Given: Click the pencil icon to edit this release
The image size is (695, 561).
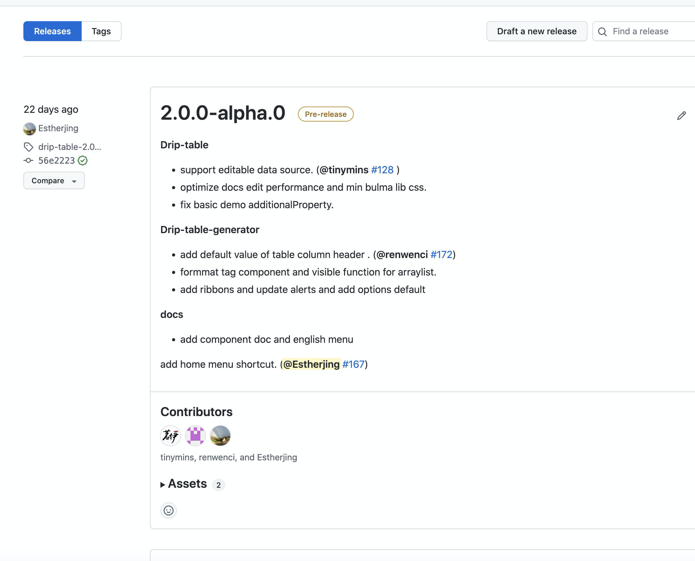Looking at the screenshot, I should pos(681,116).
